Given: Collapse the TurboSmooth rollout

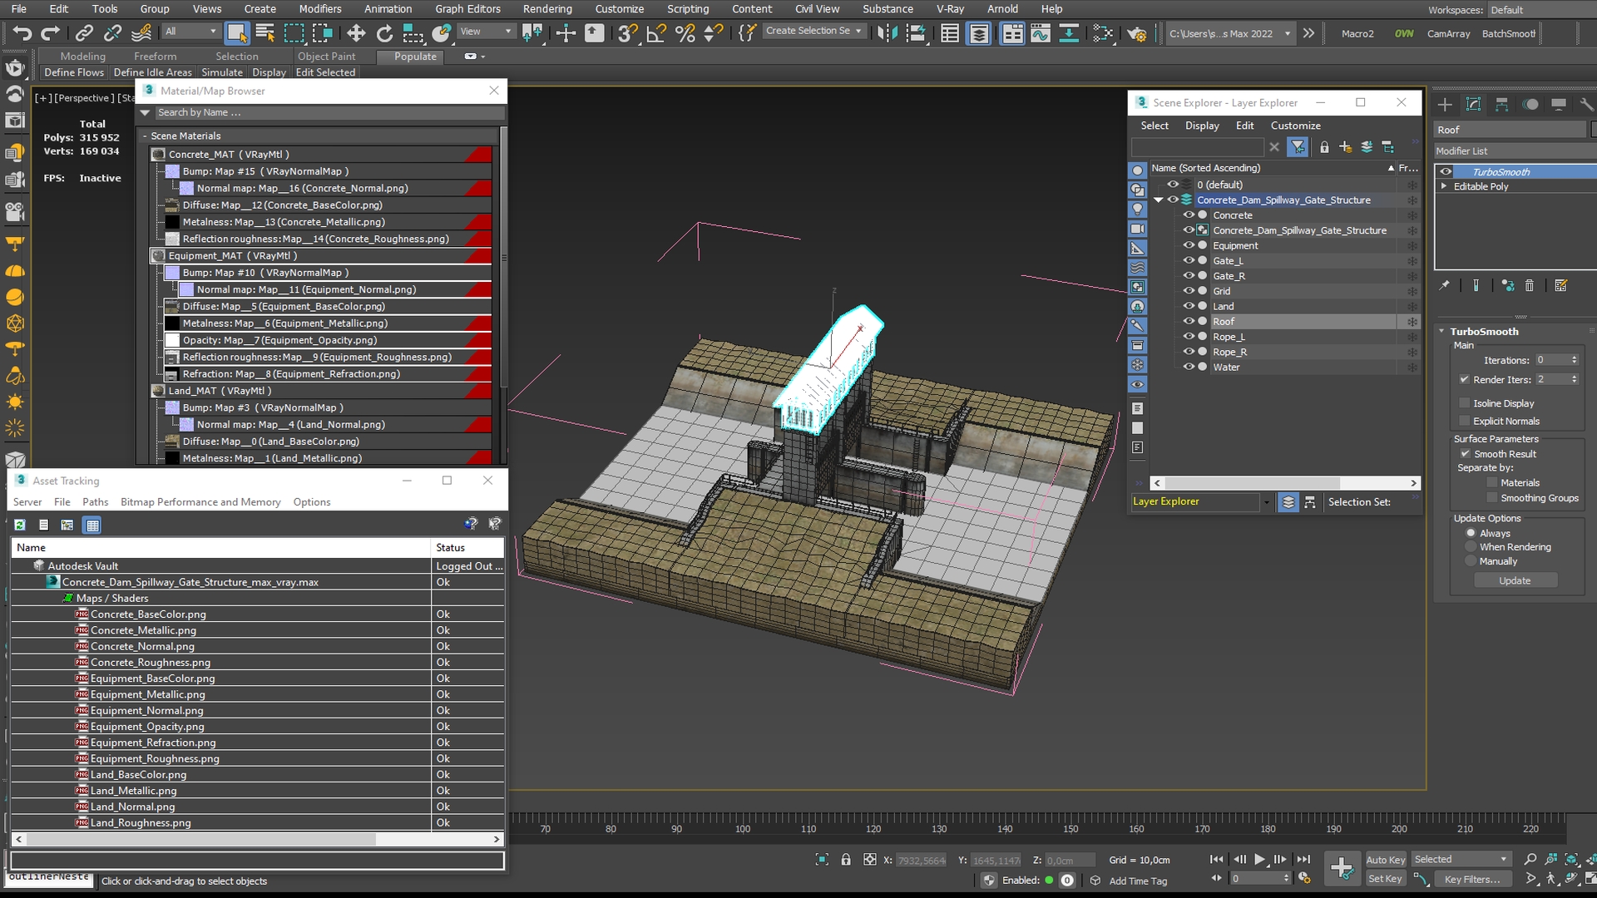Looking at the screenshot, I should tap(1441, 331).
